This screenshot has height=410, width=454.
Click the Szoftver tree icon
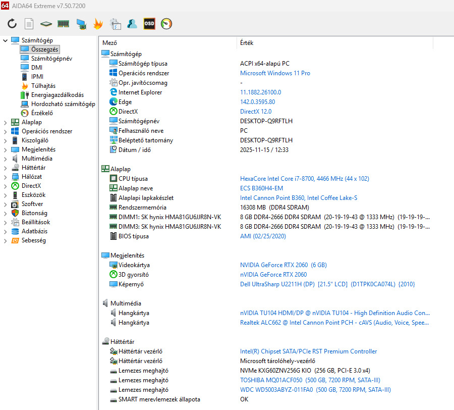[15, 204]
